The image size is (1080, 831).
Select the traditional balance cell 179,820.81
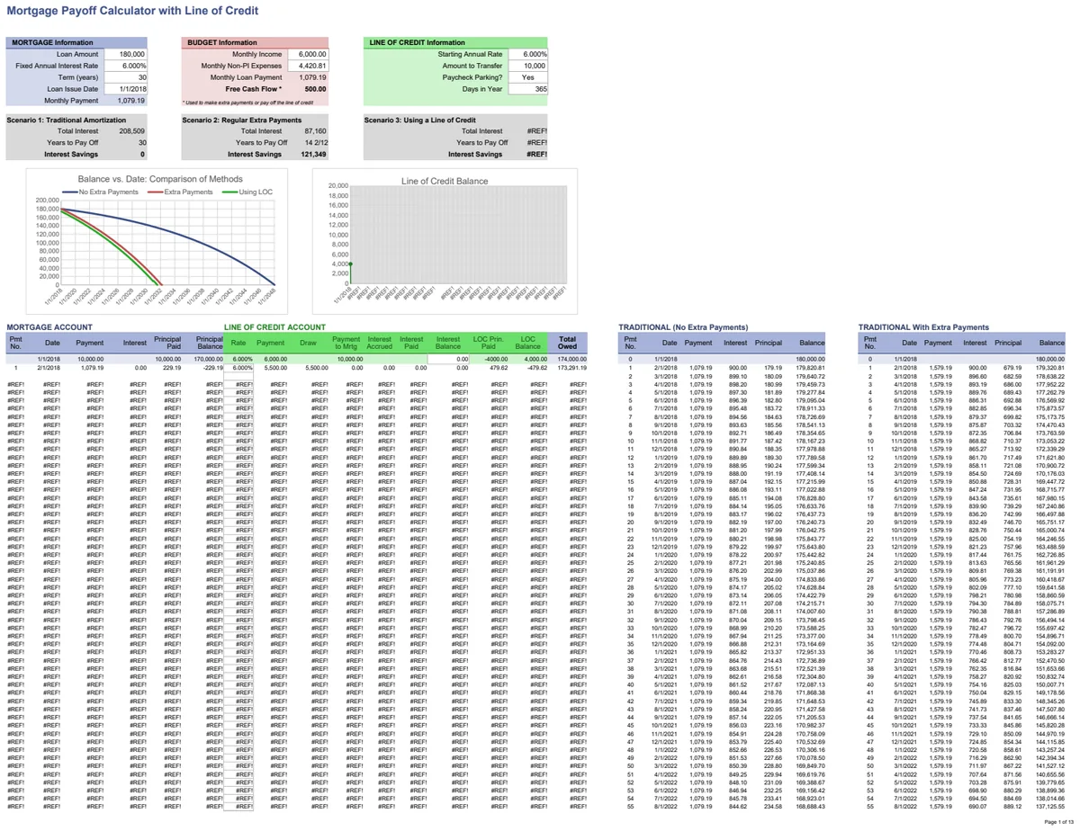(x=811, y=368)
